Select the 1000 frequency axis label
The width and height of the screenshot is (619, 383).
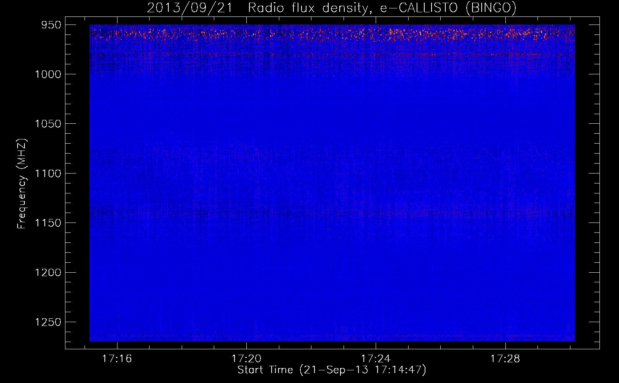pyautogui.click(x=48, y=74)
